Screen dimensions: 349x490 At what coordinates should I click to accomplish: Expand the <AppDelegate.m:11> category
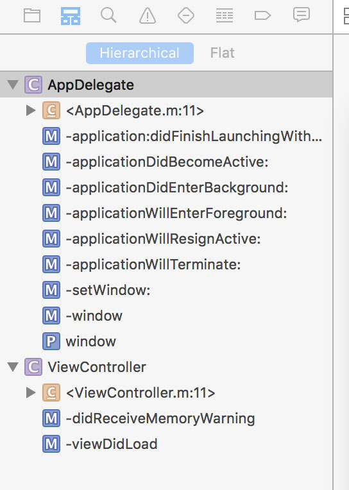coord(31,110)
